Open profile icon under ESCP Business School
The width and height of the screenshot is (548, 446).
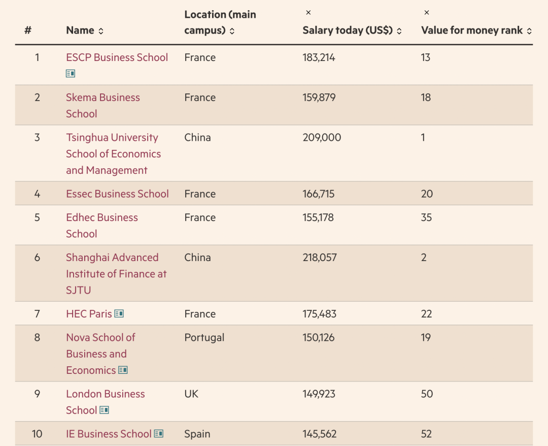pyautogui.click(x=70, y=74)
